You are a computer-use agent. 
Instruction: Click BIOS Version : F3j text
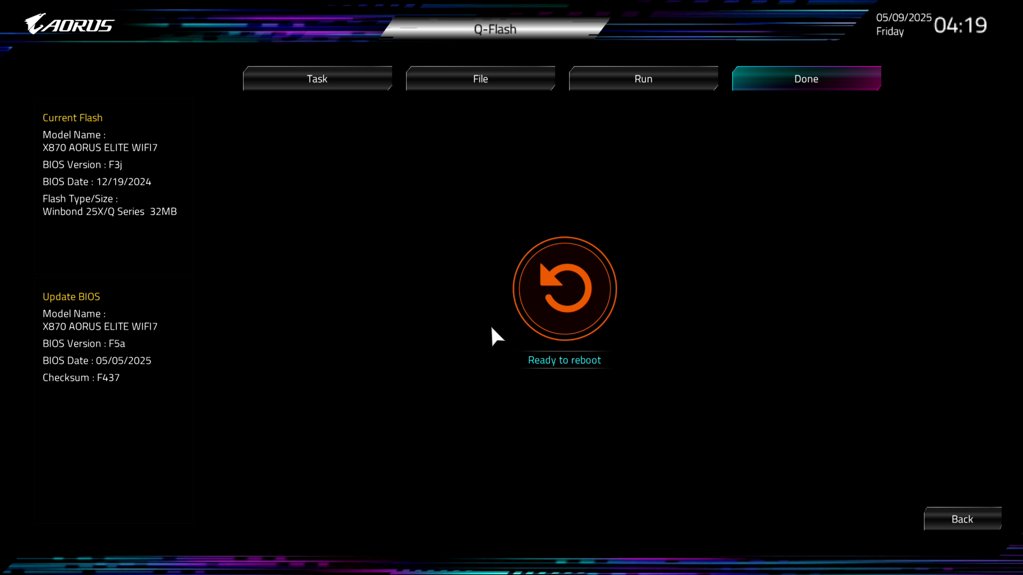(x=83, y=165)
